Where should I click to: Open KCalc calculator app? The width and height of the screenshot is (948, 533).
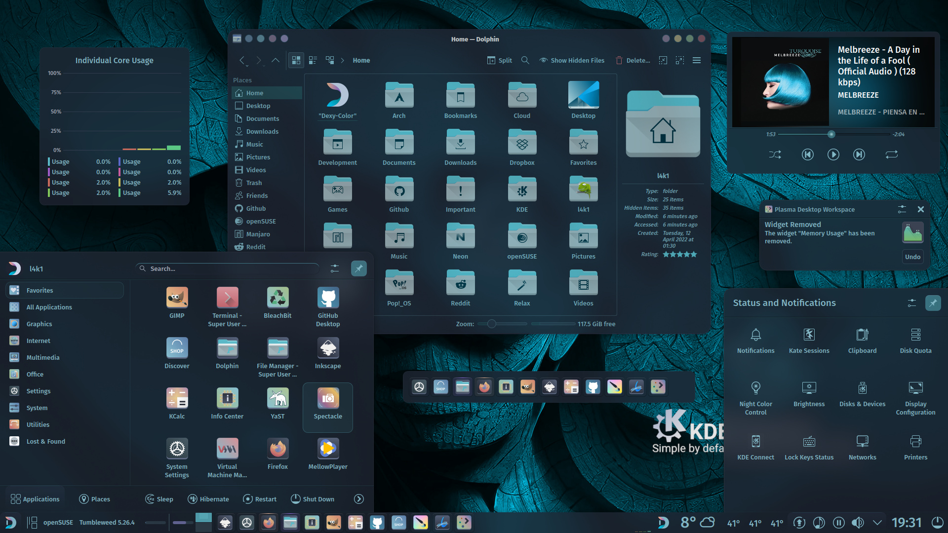[x=177, y=404]
